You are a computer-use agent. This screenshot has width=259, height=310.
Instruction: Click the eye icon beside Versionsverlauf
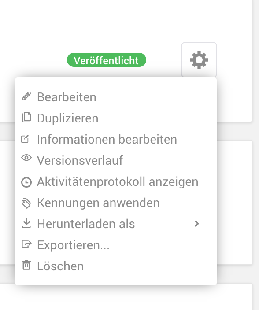click(26, 158)
